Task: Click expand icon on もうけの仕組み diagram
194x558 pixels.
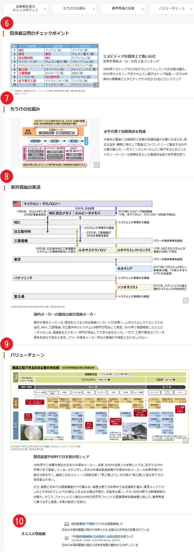Action: [97, 165]
